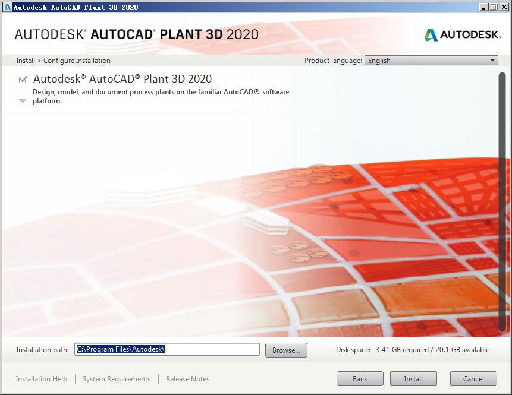Minimize the installer window

[x=484, y=7]
